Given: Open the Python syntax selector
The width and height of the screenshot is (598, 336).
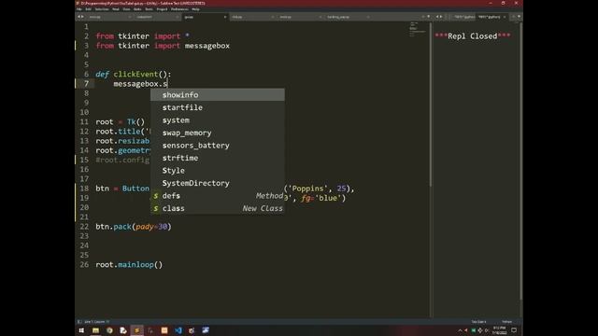Looking at the screenshot, I should pos(506,321).
